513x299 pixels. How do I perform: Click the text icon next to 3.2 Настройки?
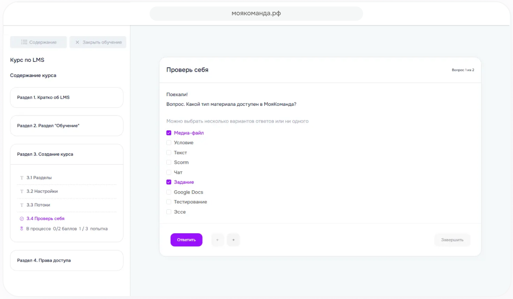point(22,191)
